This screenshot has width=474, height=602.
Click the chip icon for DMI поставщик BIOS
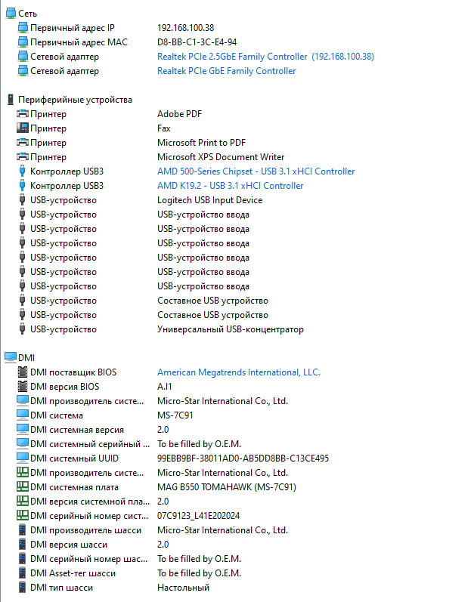23,372
